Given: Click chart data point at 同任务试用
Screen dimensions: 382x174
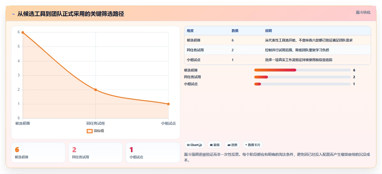Looking at the screenshot, I should pos(96,90).
